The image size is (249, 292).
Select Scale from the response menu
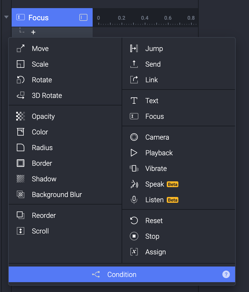40,64
